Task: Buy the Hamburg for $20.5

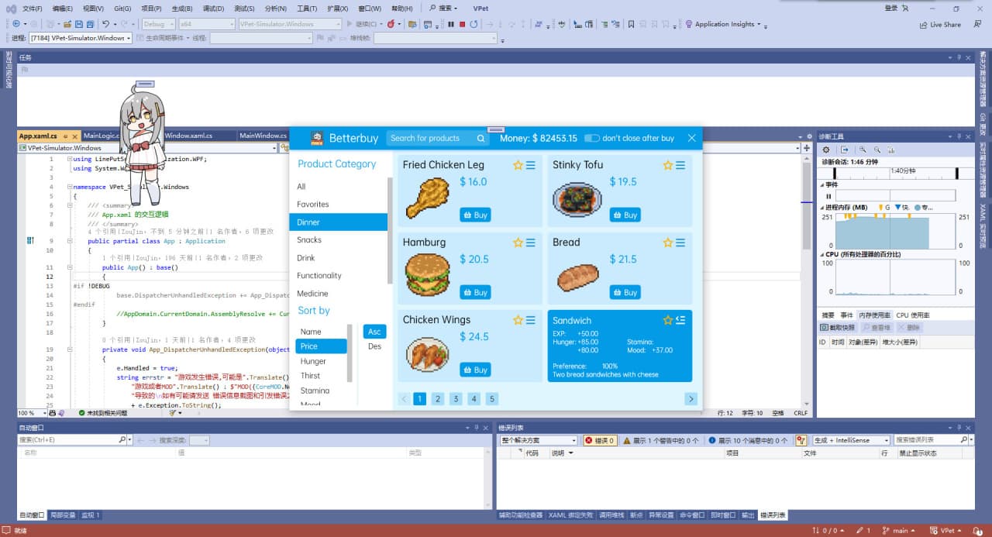Action: [476, 292]
